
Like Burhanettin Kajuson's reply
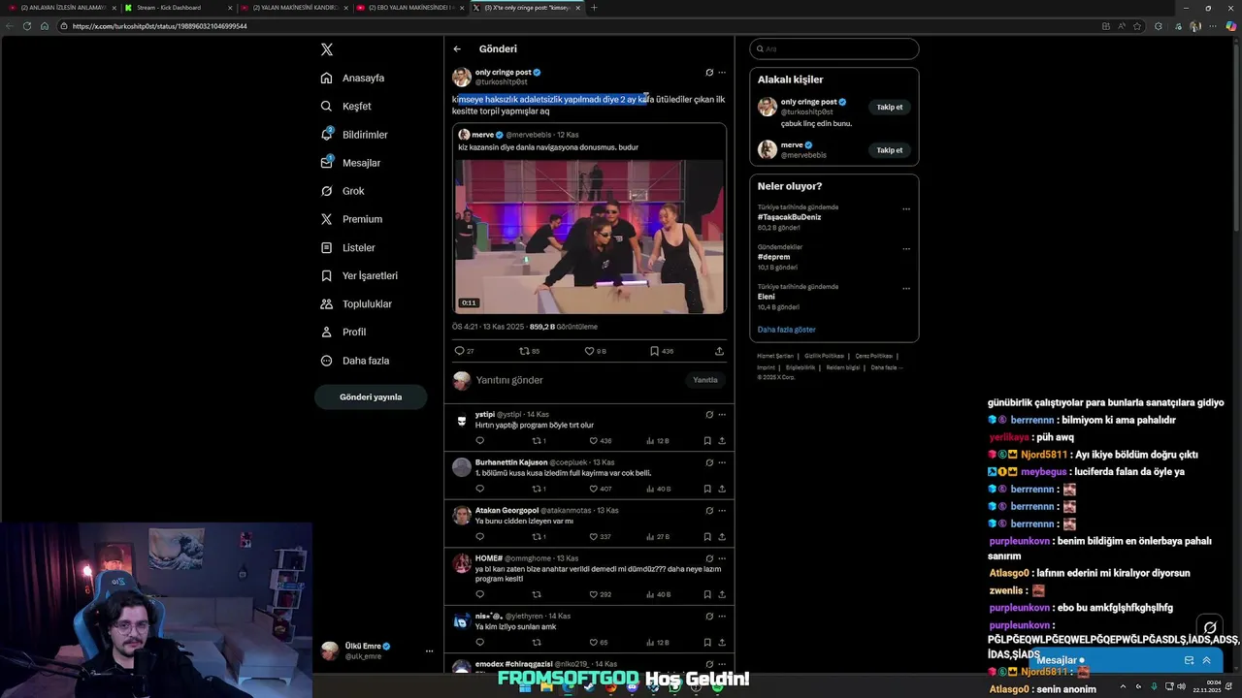click(600, 489)
